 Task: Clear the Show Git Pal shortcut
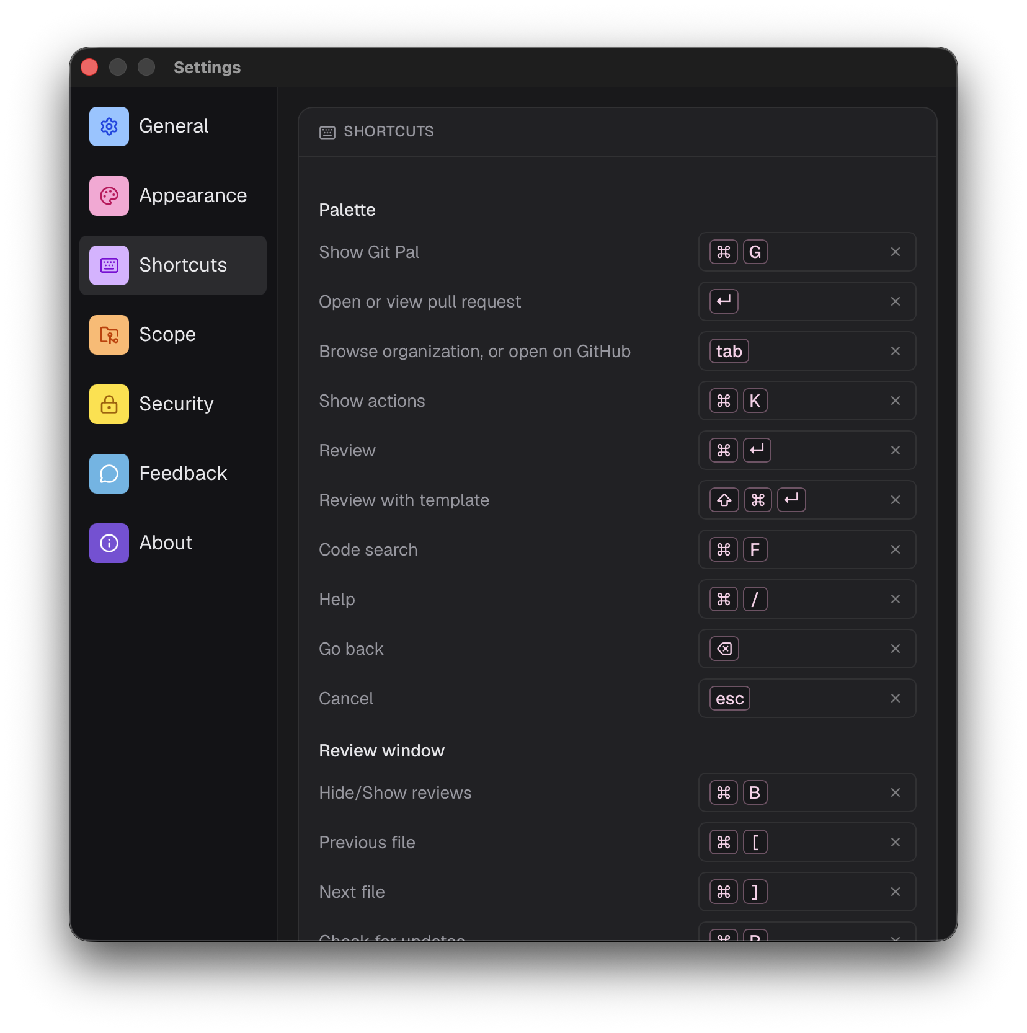(895, 252)
